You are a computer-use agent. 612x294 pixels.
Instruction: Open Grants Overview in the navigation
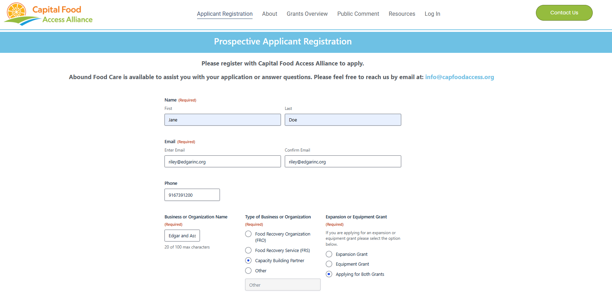pyautogui.click(x=307, y=14)
